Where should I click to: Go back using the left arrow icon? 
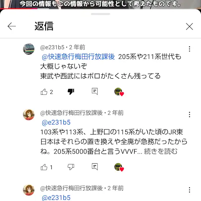click(11, 26)
